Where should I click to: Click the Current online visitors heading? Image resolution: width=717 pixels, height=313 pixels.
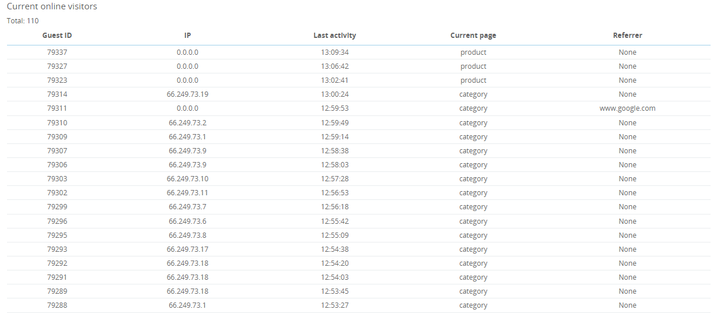pyautogui.click(x=52, y=7)
